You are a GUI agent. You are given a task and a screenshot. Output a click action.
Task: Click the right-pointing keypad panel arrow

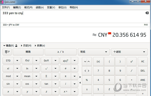(80, 77)
